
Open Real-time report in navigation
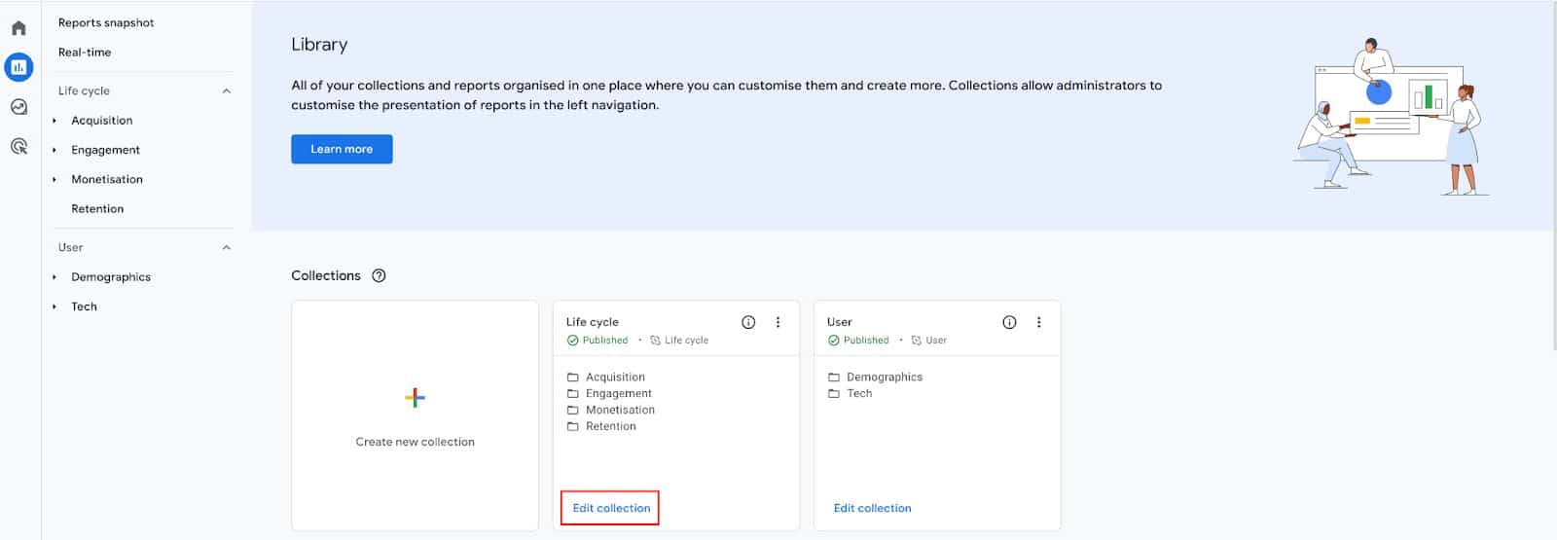(x=85, y=53)
